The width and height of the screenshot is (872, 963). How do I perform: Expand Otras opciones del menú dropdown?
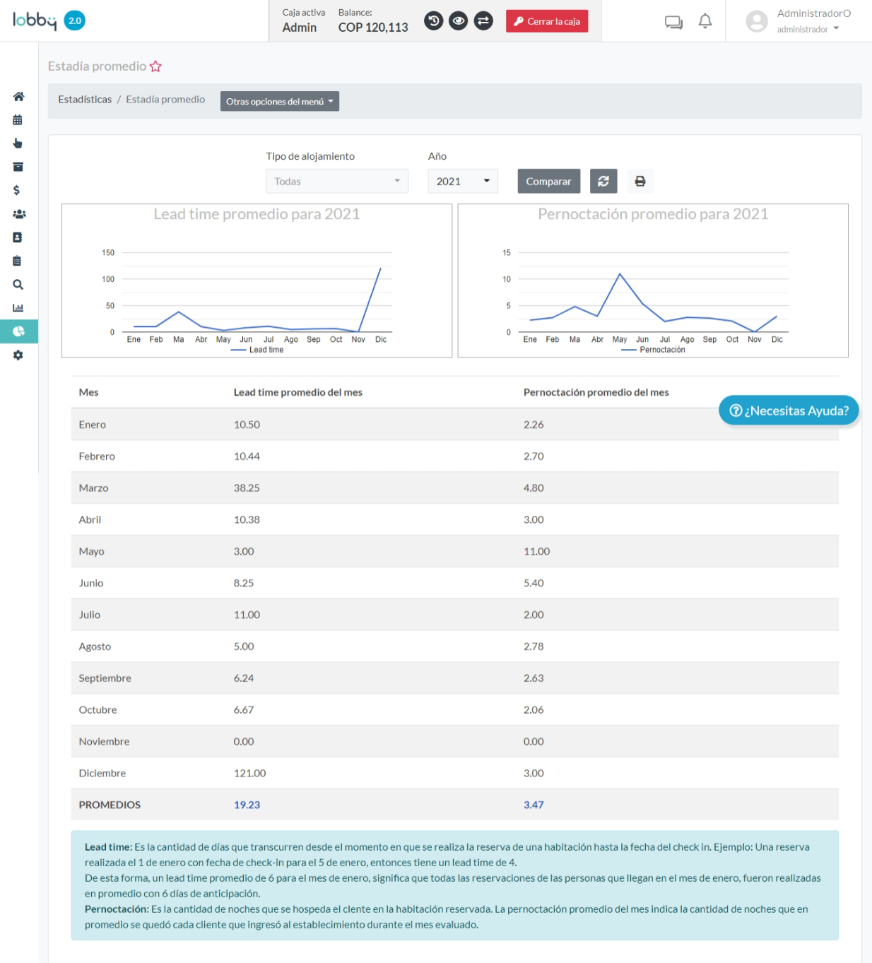pyautogui.click(x=280, y=101)
